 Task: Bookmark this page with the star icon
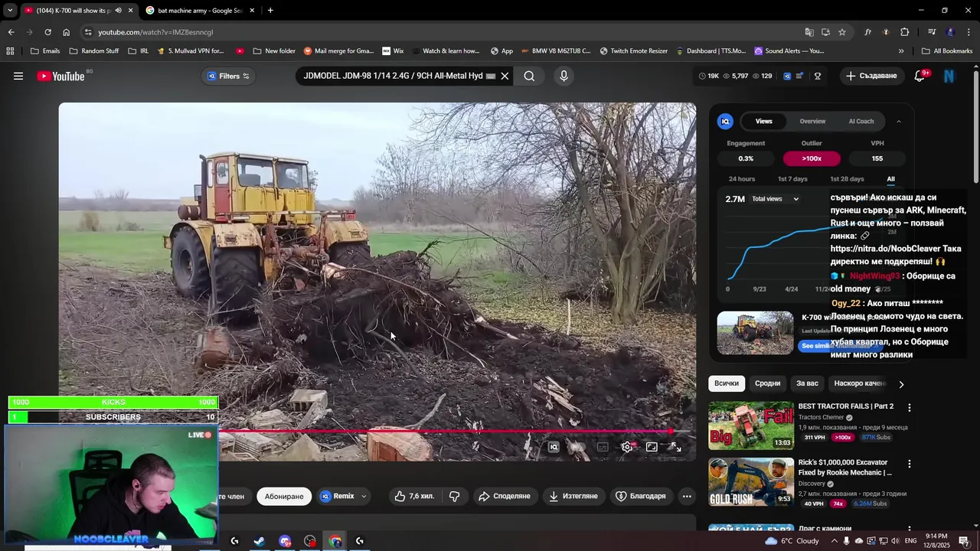click(842, 32)
